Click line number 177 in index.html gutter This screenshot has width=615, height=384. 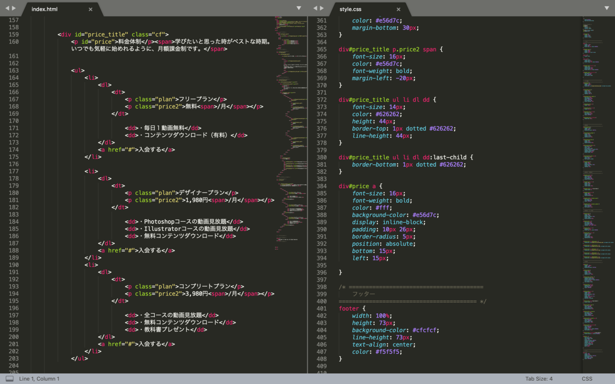click(x=14, y=171)
